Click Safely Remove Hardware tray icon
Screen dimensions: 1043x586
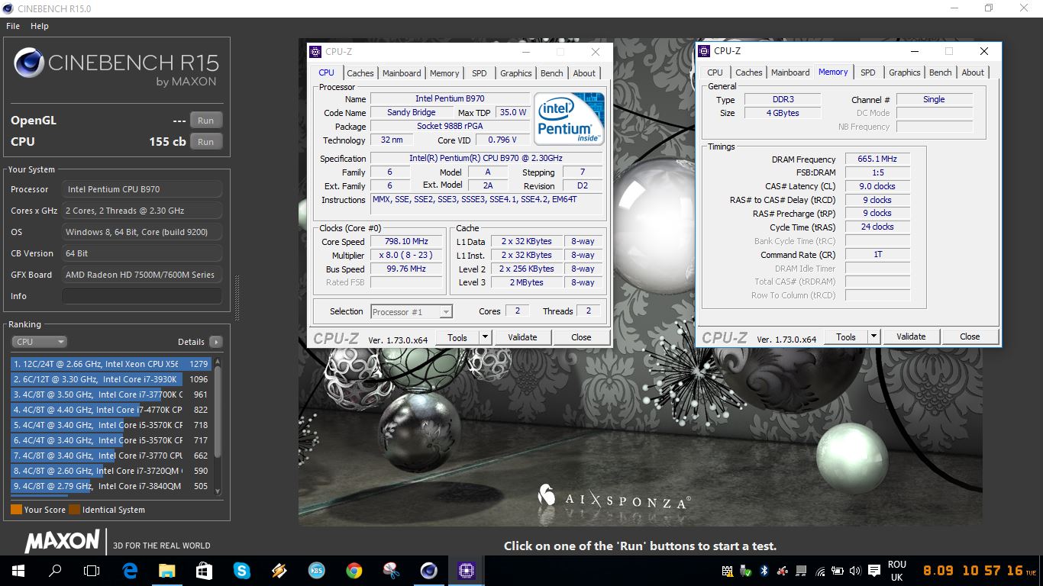coord(746,571)
